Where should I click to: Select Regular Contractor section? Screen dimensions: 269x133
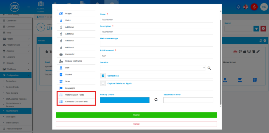point(76,61)
